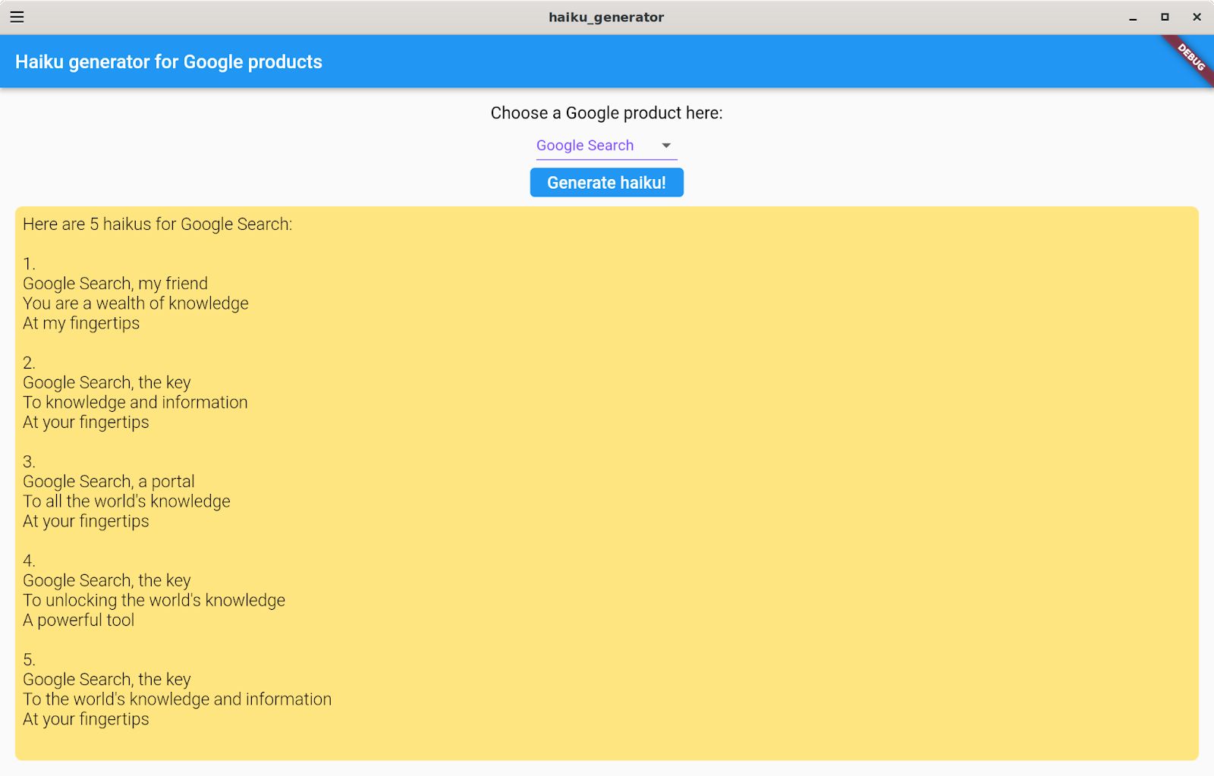Screen dimensions: 1214x776
Task: Click the line 'Google Search, my friend'
Action: pyautogui.click(x=115, y=283)
